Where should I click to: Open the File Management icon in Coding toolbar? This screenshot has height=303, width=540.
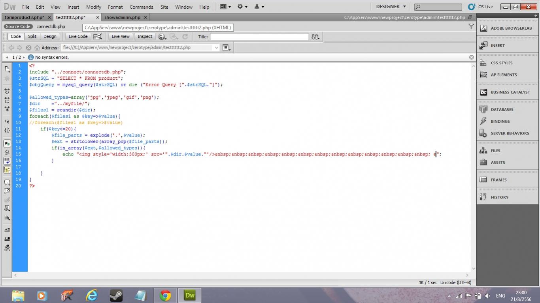coord(7,69)
